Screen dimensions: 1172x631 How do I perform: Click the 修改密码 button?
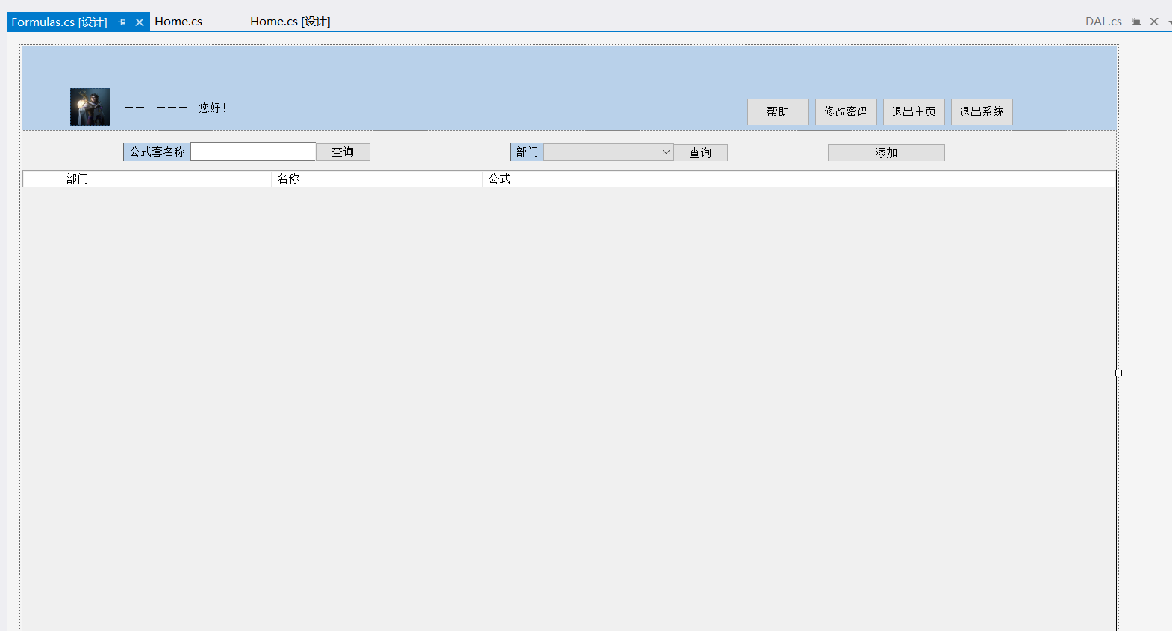click(x=846, y=112)
